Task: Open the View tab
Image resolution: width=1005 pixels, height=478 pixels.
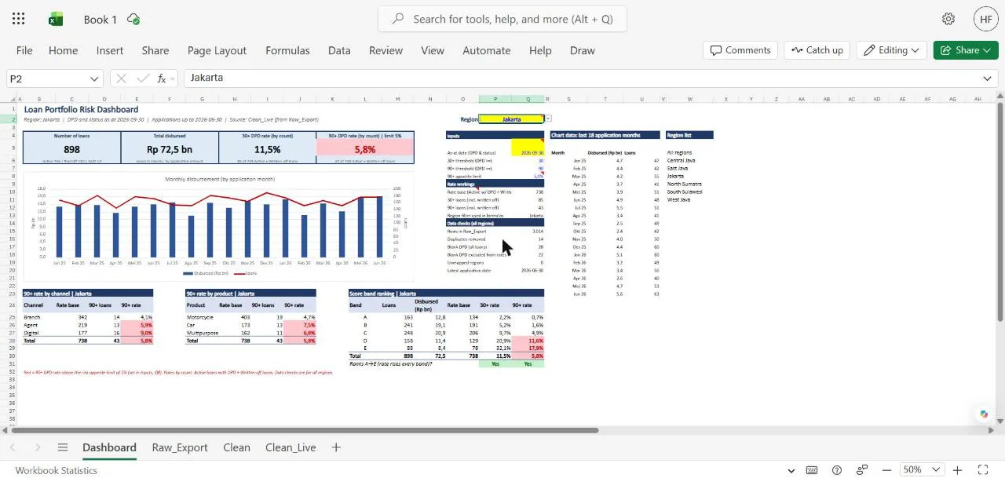Action: (x=433, y=50)
